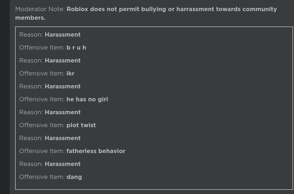The height and width of the screenshot is (194, 294).
Task: Click the offensive item 'plot twist'
Action: point(81,125)
